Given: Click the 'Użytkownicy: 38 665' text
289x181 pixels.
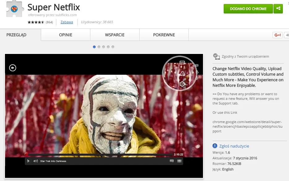Looking at the screenshot, I should tap(97, 22).
